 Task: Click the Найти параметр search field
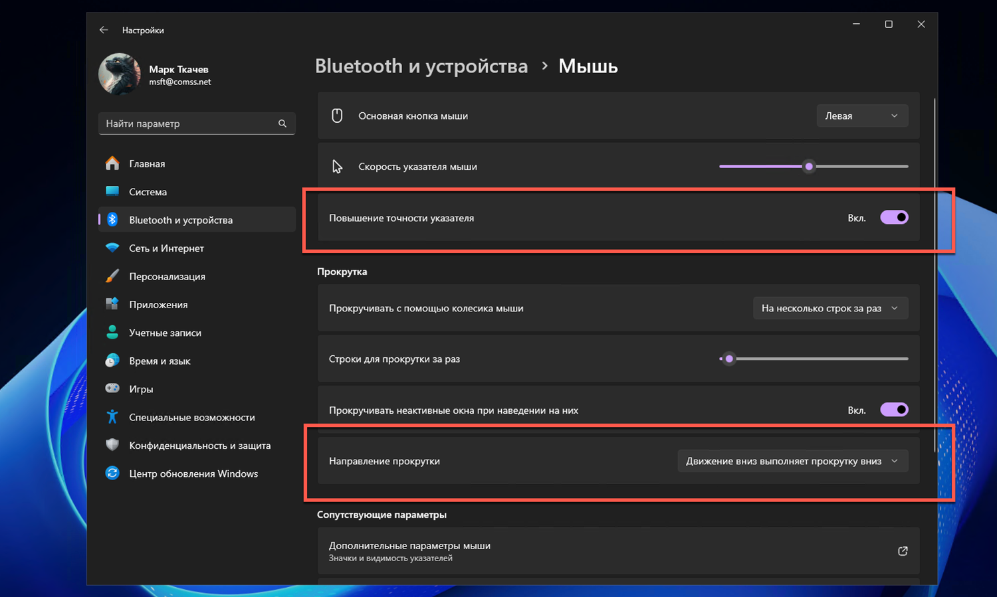(x=197, y=124)
